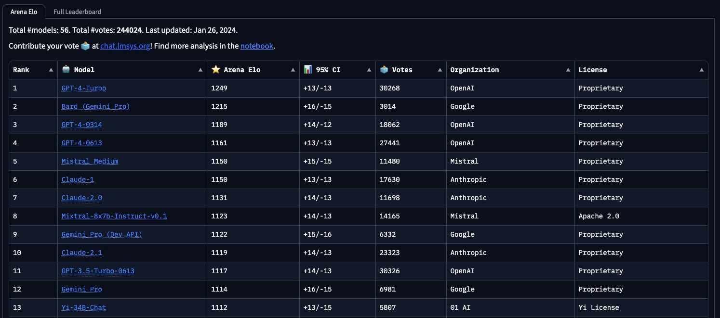Viewport: 720px width, 318px height.
Task: Open the Claude-2.0 model link
Action: point(82,198)
